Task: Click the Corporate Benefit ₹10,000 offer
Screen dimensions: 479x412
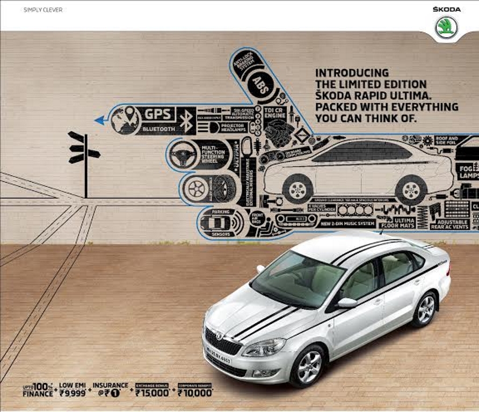Action: click(194, 389)
